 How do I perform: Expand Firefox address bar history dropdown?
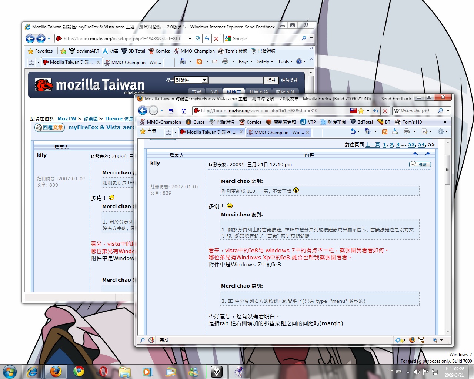[368, 111]
